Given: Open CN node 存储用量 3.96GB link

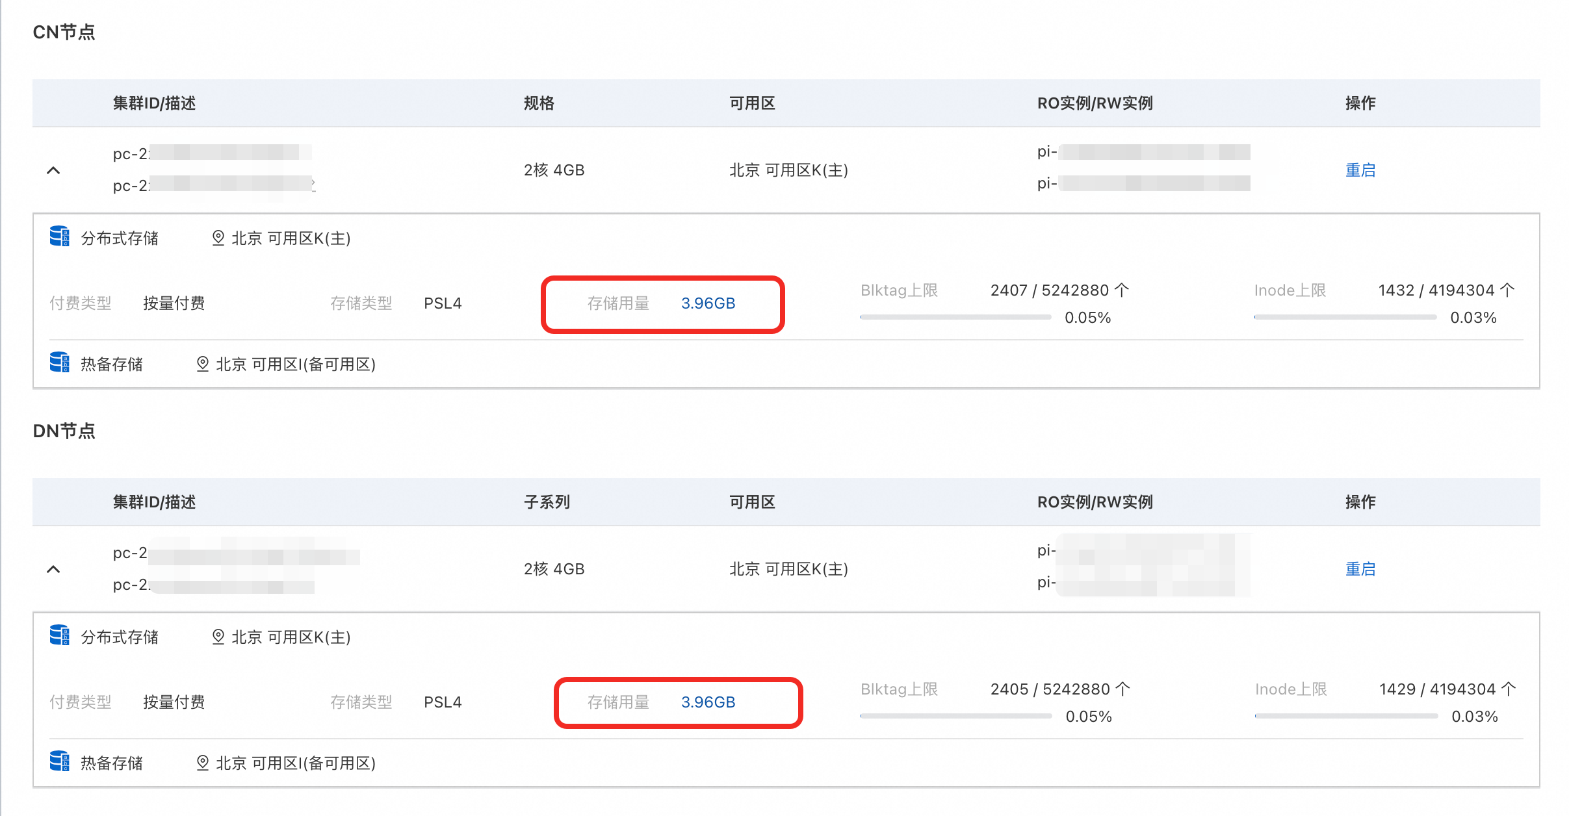Looking at the screenshot, I should click(x=708, y=303).
